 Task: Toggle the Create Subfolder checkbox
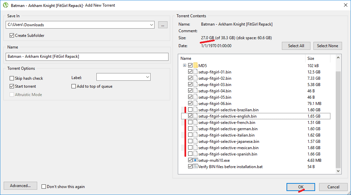12,35
